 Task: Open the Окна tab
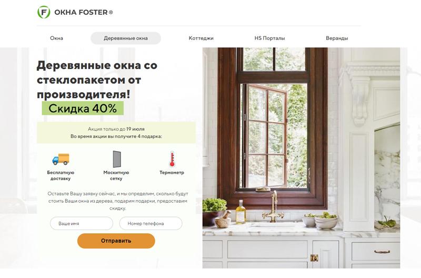56,38
